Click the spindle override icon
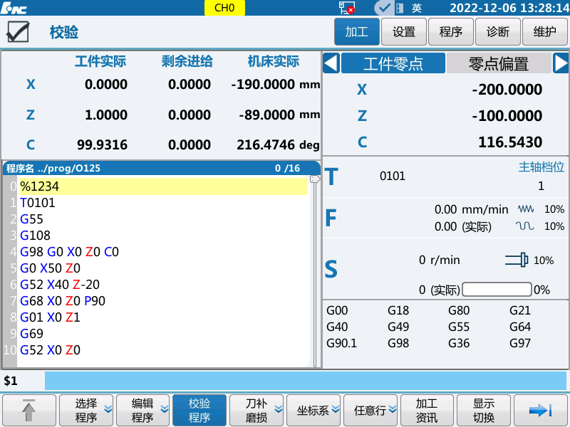Viewport: 570px width, 427px height. pos(516,260)
